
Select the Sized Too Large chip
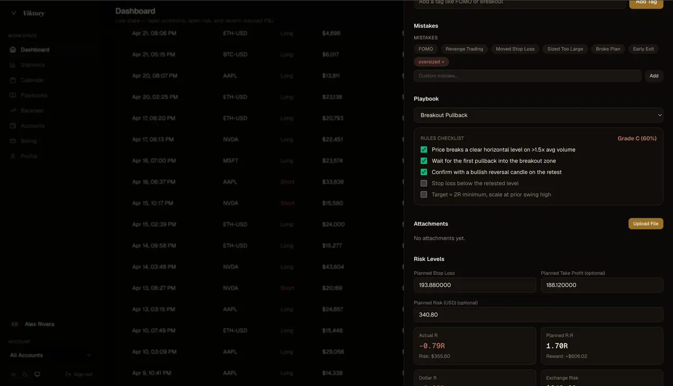coord(565,49)
